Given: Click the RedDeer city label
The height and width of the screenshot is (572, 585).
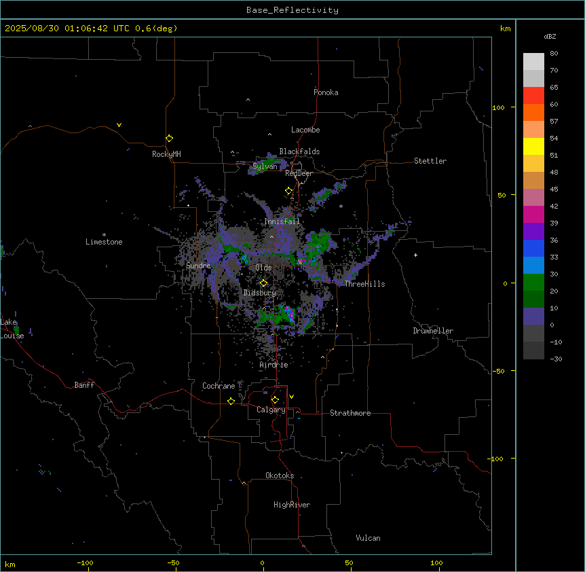Looking at the screenshot, I should pyautogui.click(x=299, y=173).
